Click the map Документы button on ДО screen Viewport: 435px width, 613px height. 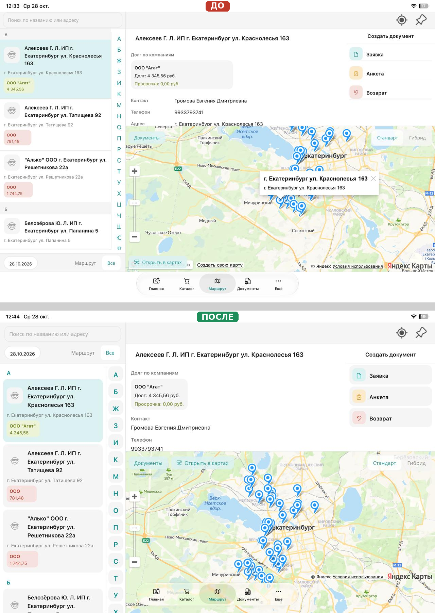pos(147,138)
